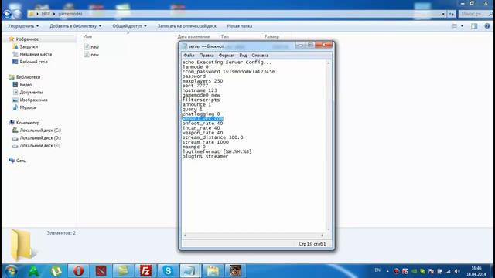
Task: Click Notepad vertical scrollbar down arrow
Action: [x=329, y=229]
